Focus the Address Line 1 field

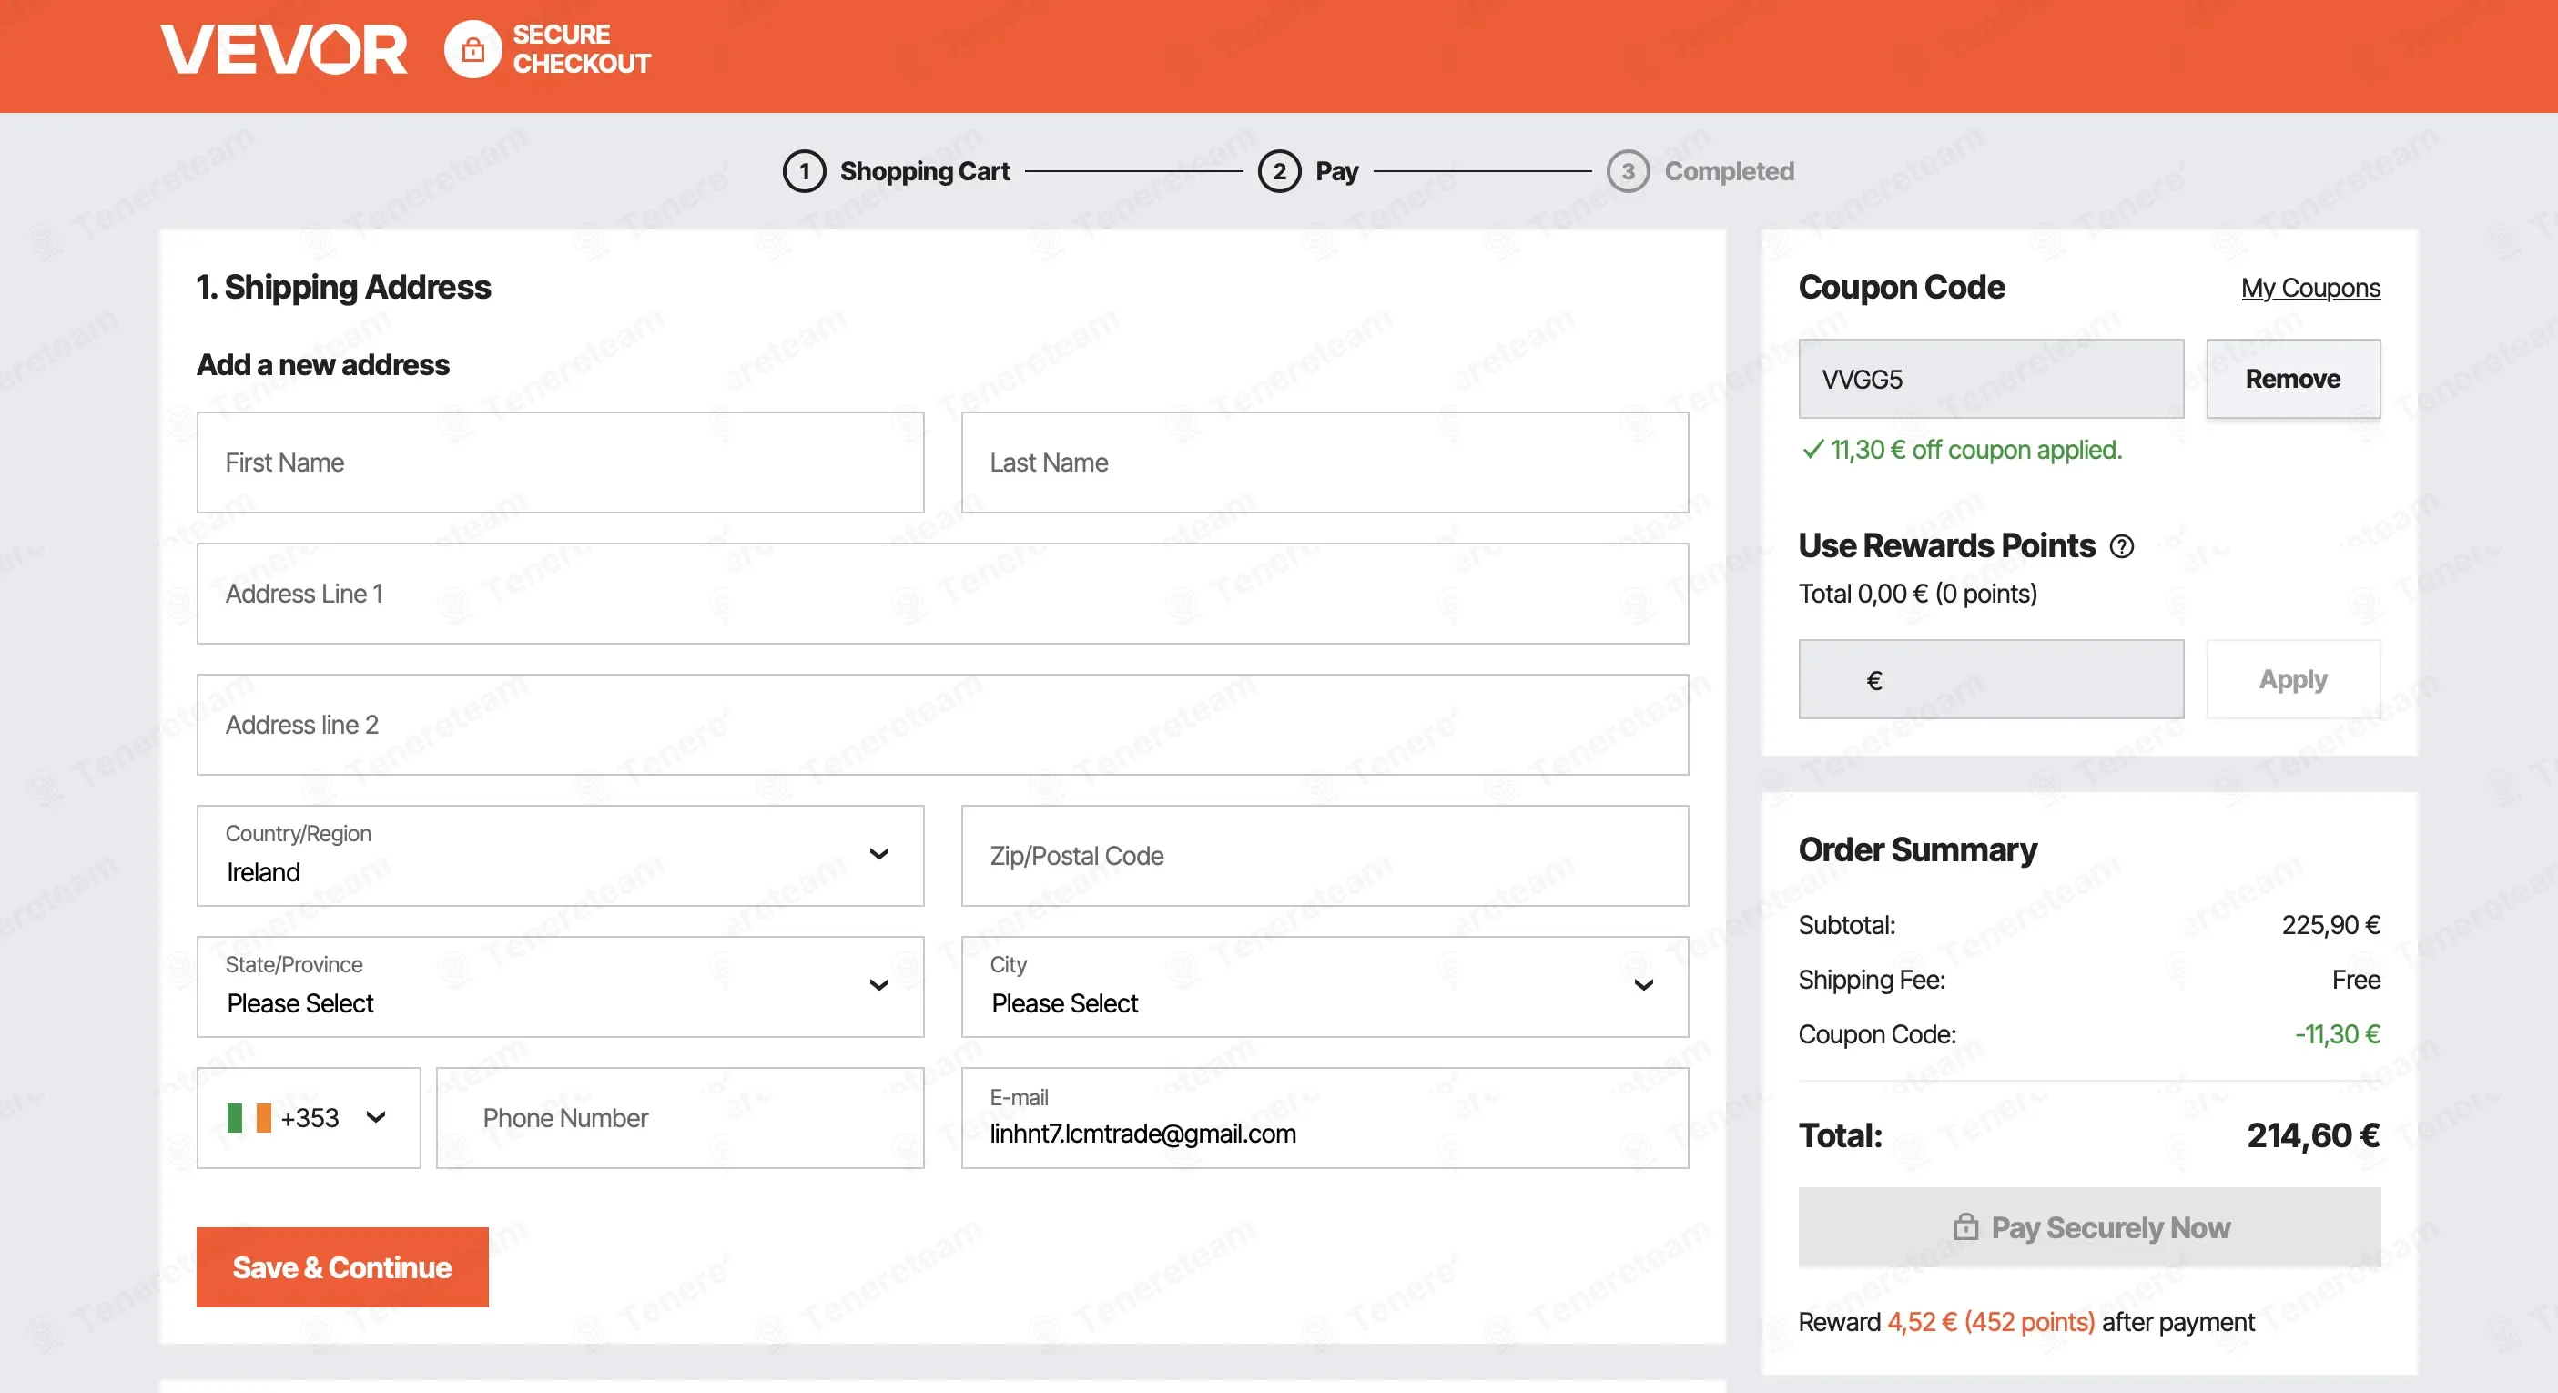942,594
